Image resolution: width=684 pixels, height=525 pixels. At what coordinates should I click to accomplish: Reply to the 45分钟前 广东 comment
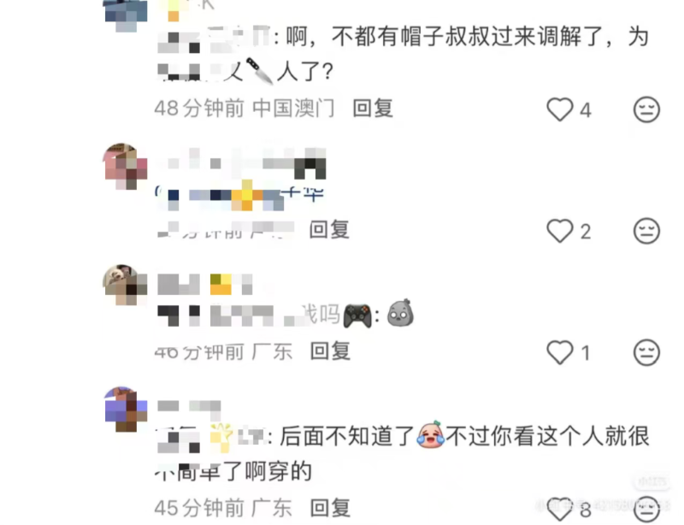[330, 508]
